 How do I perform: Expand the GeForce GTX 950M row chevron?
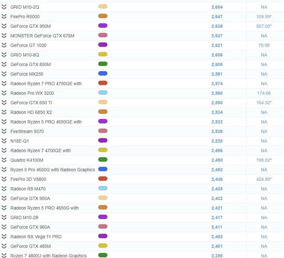(4, 26)
